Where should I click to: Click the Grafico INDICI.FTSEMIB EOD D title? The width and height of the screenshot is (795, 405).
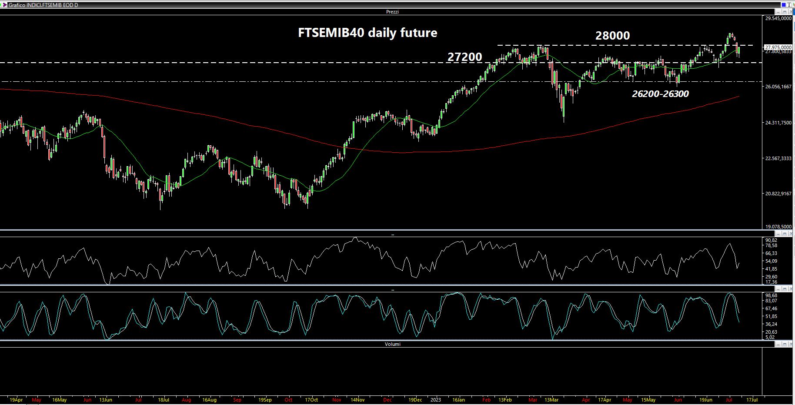pos(43,5)
